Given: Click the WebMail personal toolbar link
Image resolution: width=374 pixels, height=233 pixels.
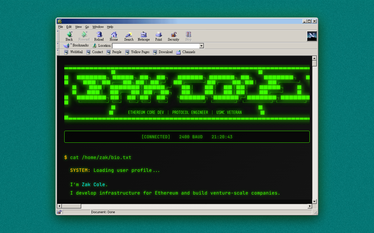Looking at the screenshot, I should tap(73, 52).
